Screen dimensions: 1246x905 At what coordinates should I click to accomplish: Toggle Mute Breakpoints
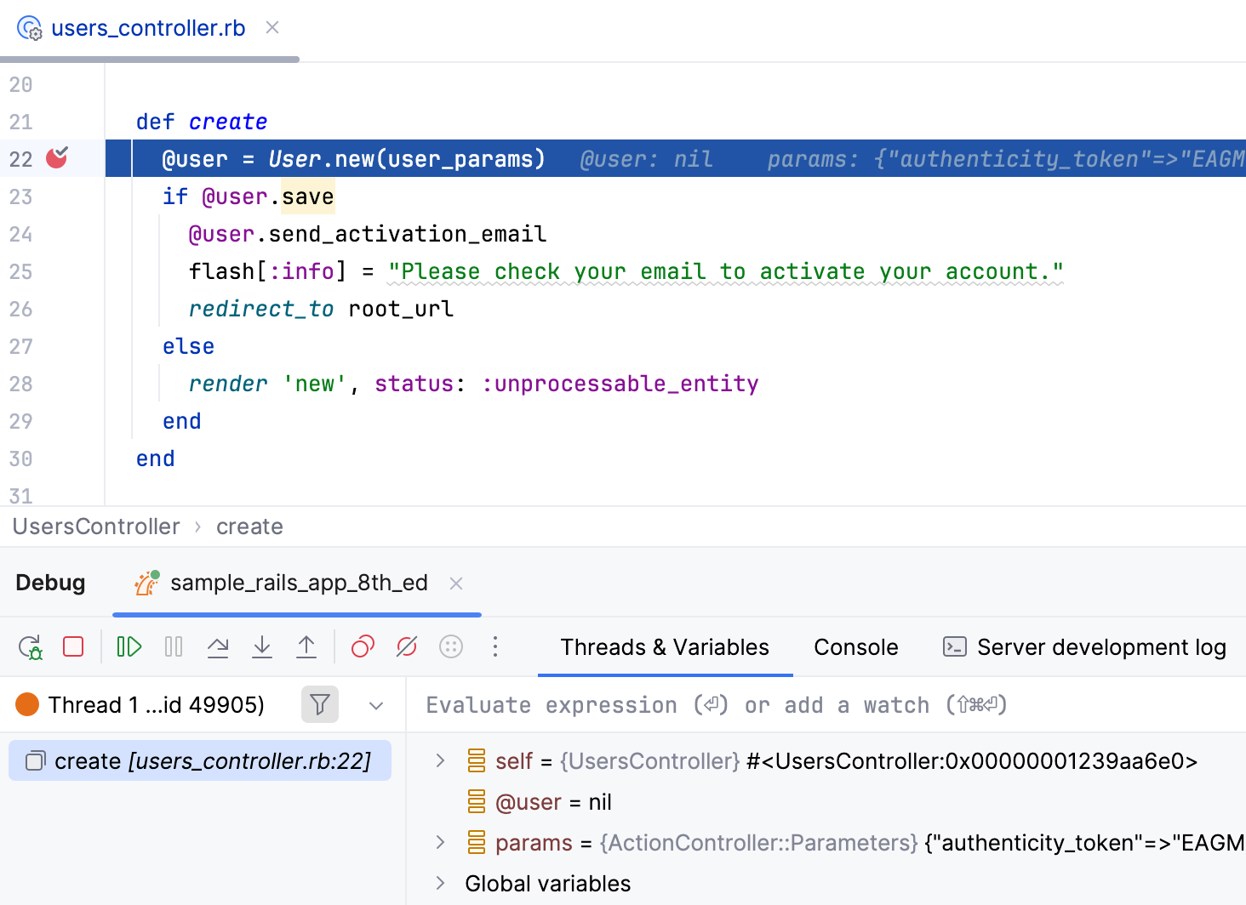407,647
